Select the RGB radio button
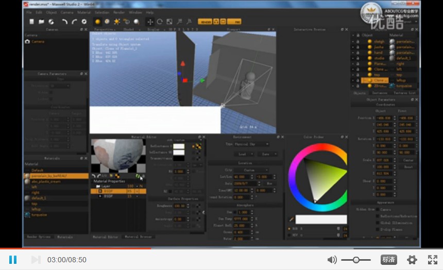The width and height of the screenshot is (443, 270). click(289, 228)
